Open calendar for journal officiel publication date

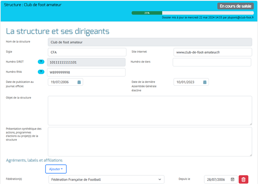79,82
